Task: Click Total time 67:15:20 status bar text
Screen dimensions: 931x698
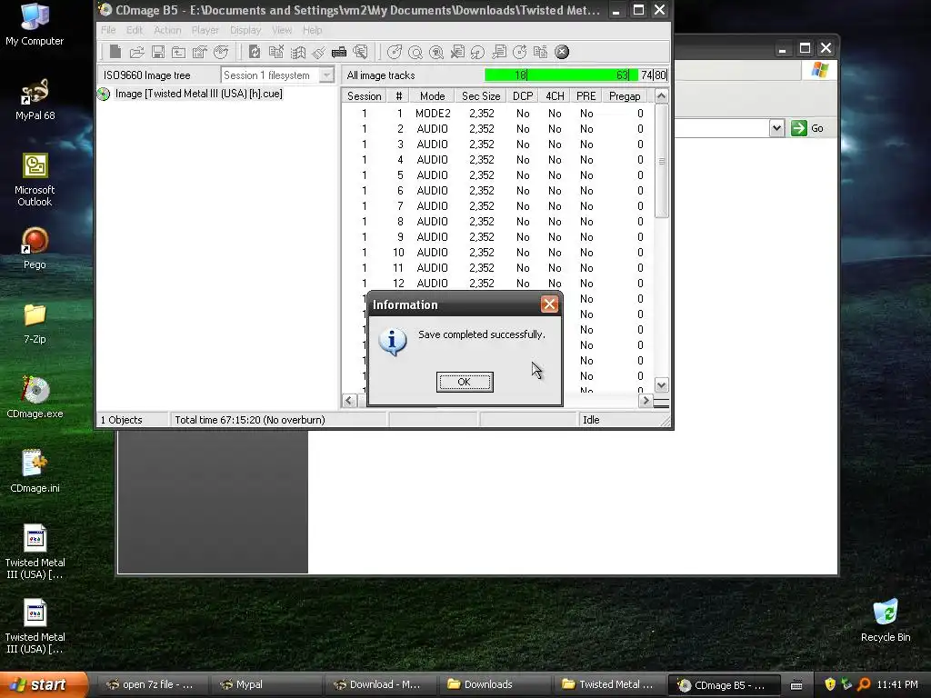Action: [250, 420]
